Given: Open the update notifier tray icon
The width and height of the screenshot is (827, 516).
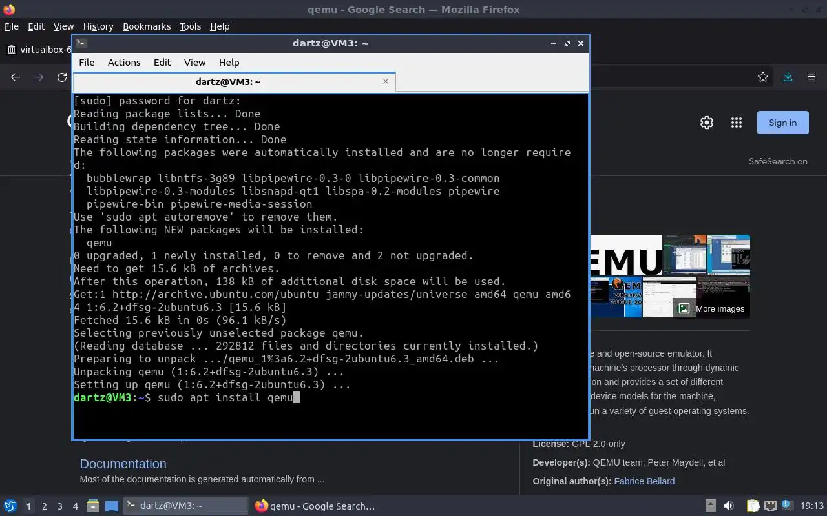Looking at the screenshot, I should 788,506.
